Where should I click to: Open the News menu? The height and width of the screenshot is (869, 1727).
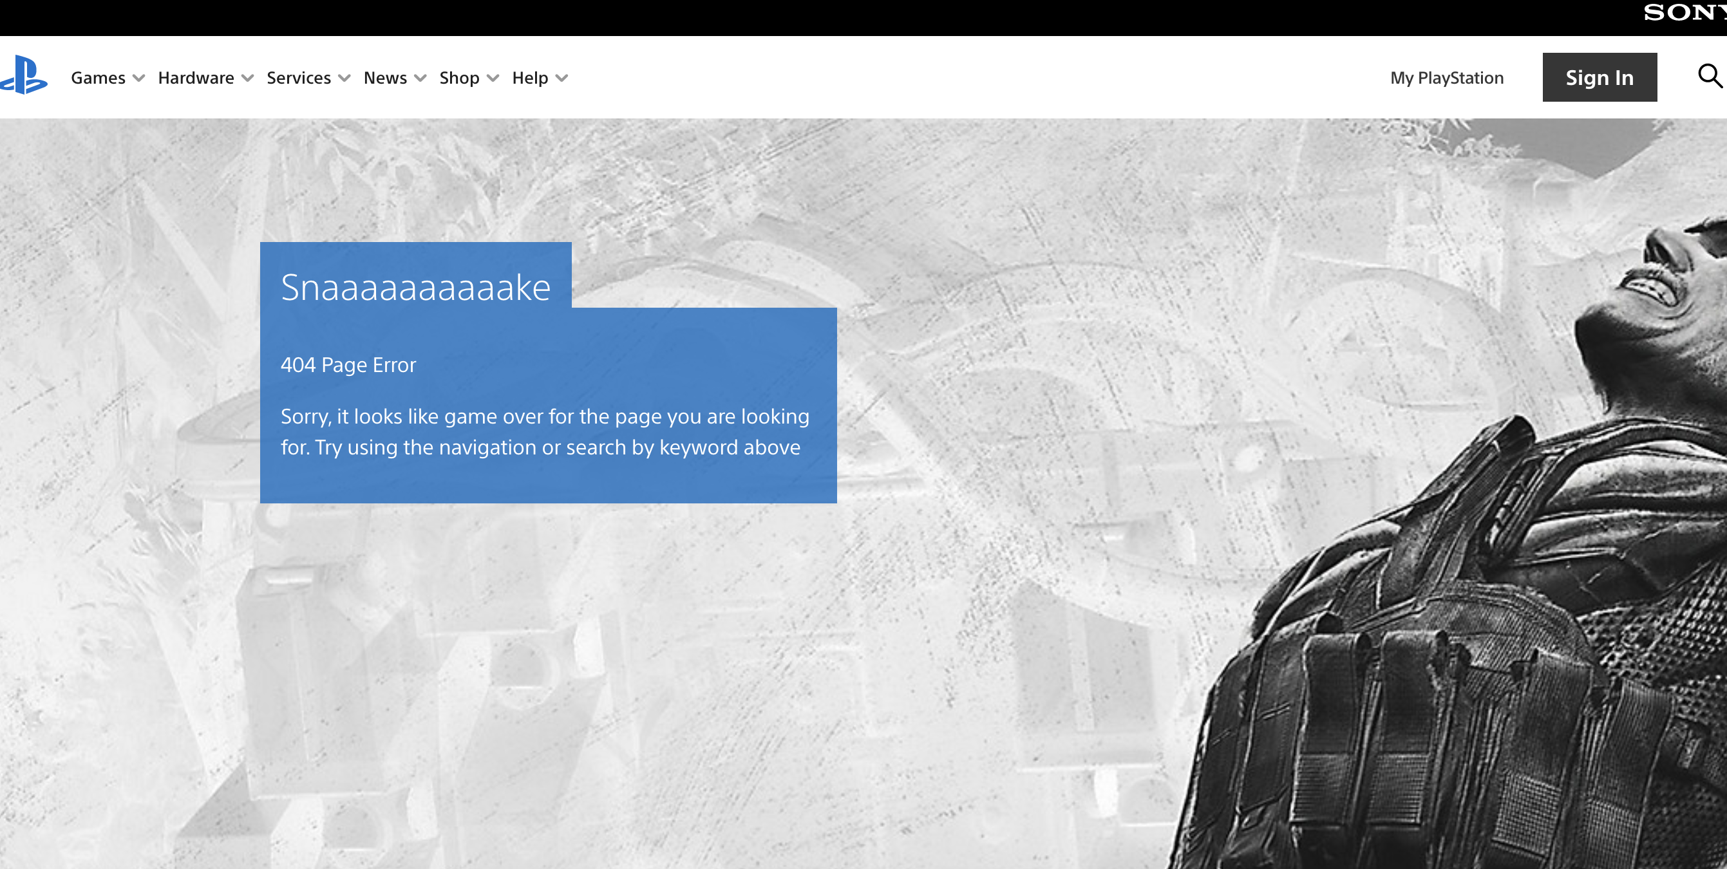[x=385, y=78]
